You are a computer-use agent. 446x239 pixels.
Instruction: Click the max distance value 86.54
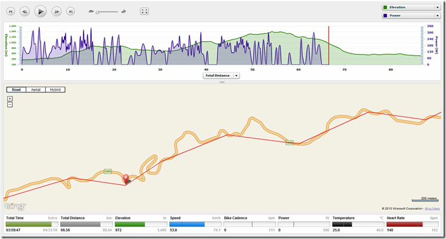point(107,230)
